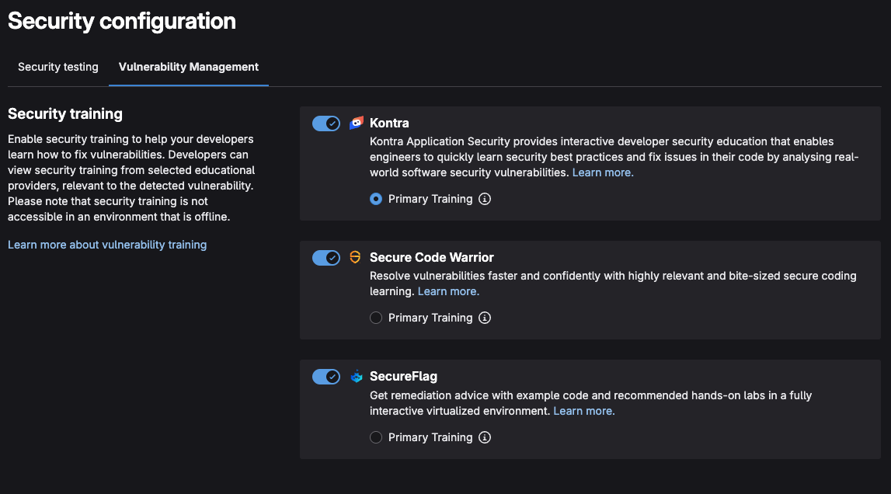Click the SecureFlag logo icon
The width and height of the screenshot is (891, 494).
(x=357, y=377)
